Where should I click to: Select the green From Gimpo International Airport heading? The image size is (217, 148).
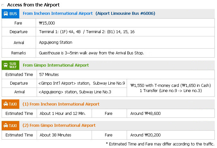click(x=56, y=65)
